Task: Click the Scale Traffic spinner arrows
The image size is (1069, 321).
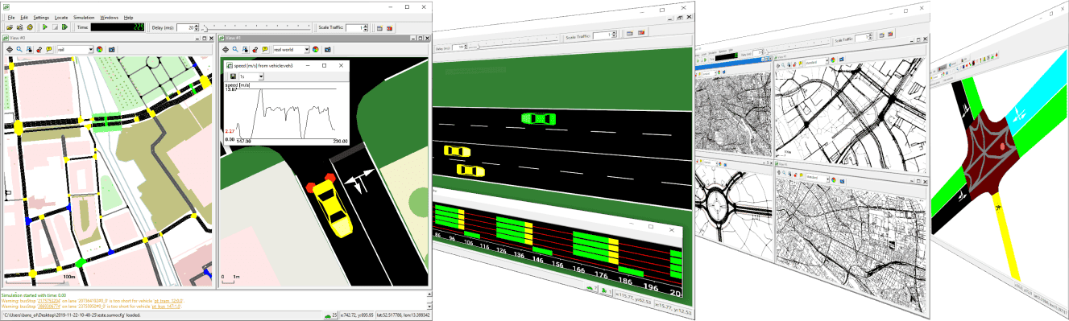Action: coord(366,27)
